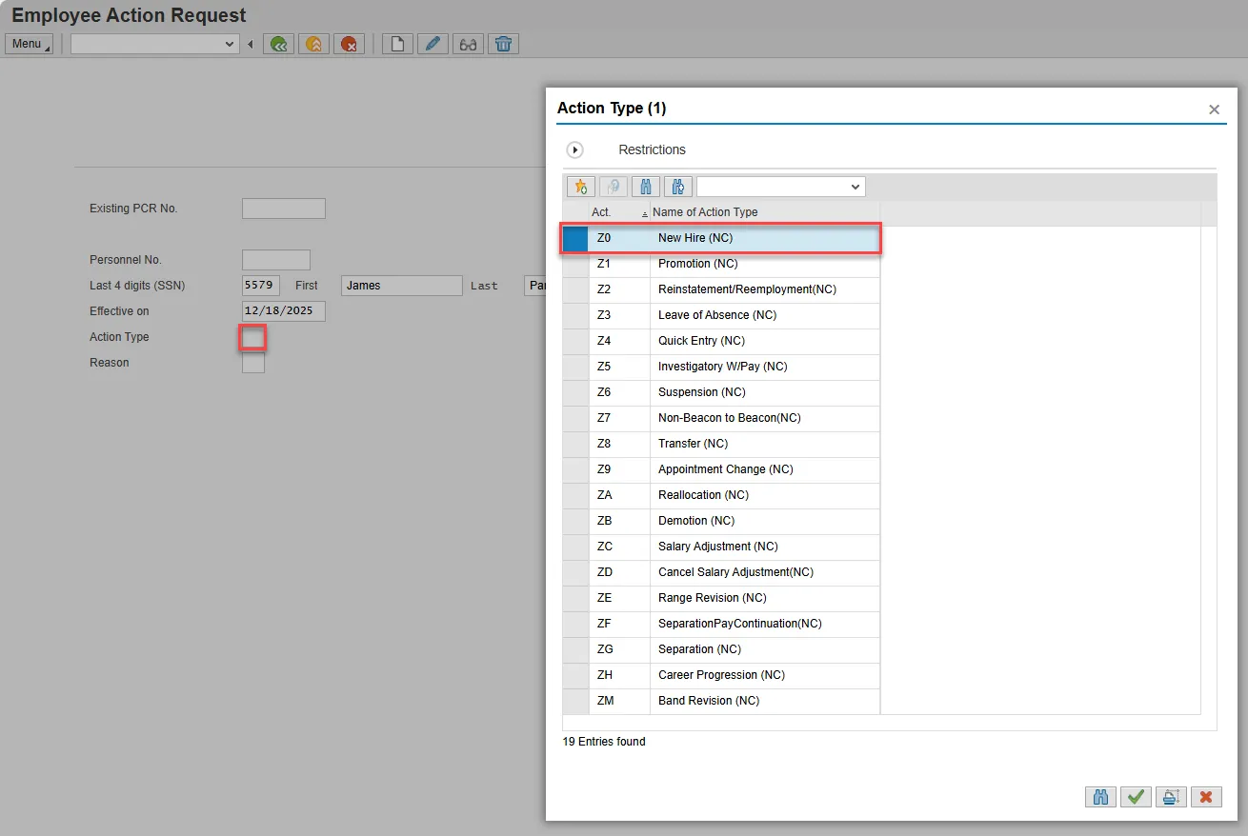Cancel the dialog with the red X button

[x=1206, y=797]
